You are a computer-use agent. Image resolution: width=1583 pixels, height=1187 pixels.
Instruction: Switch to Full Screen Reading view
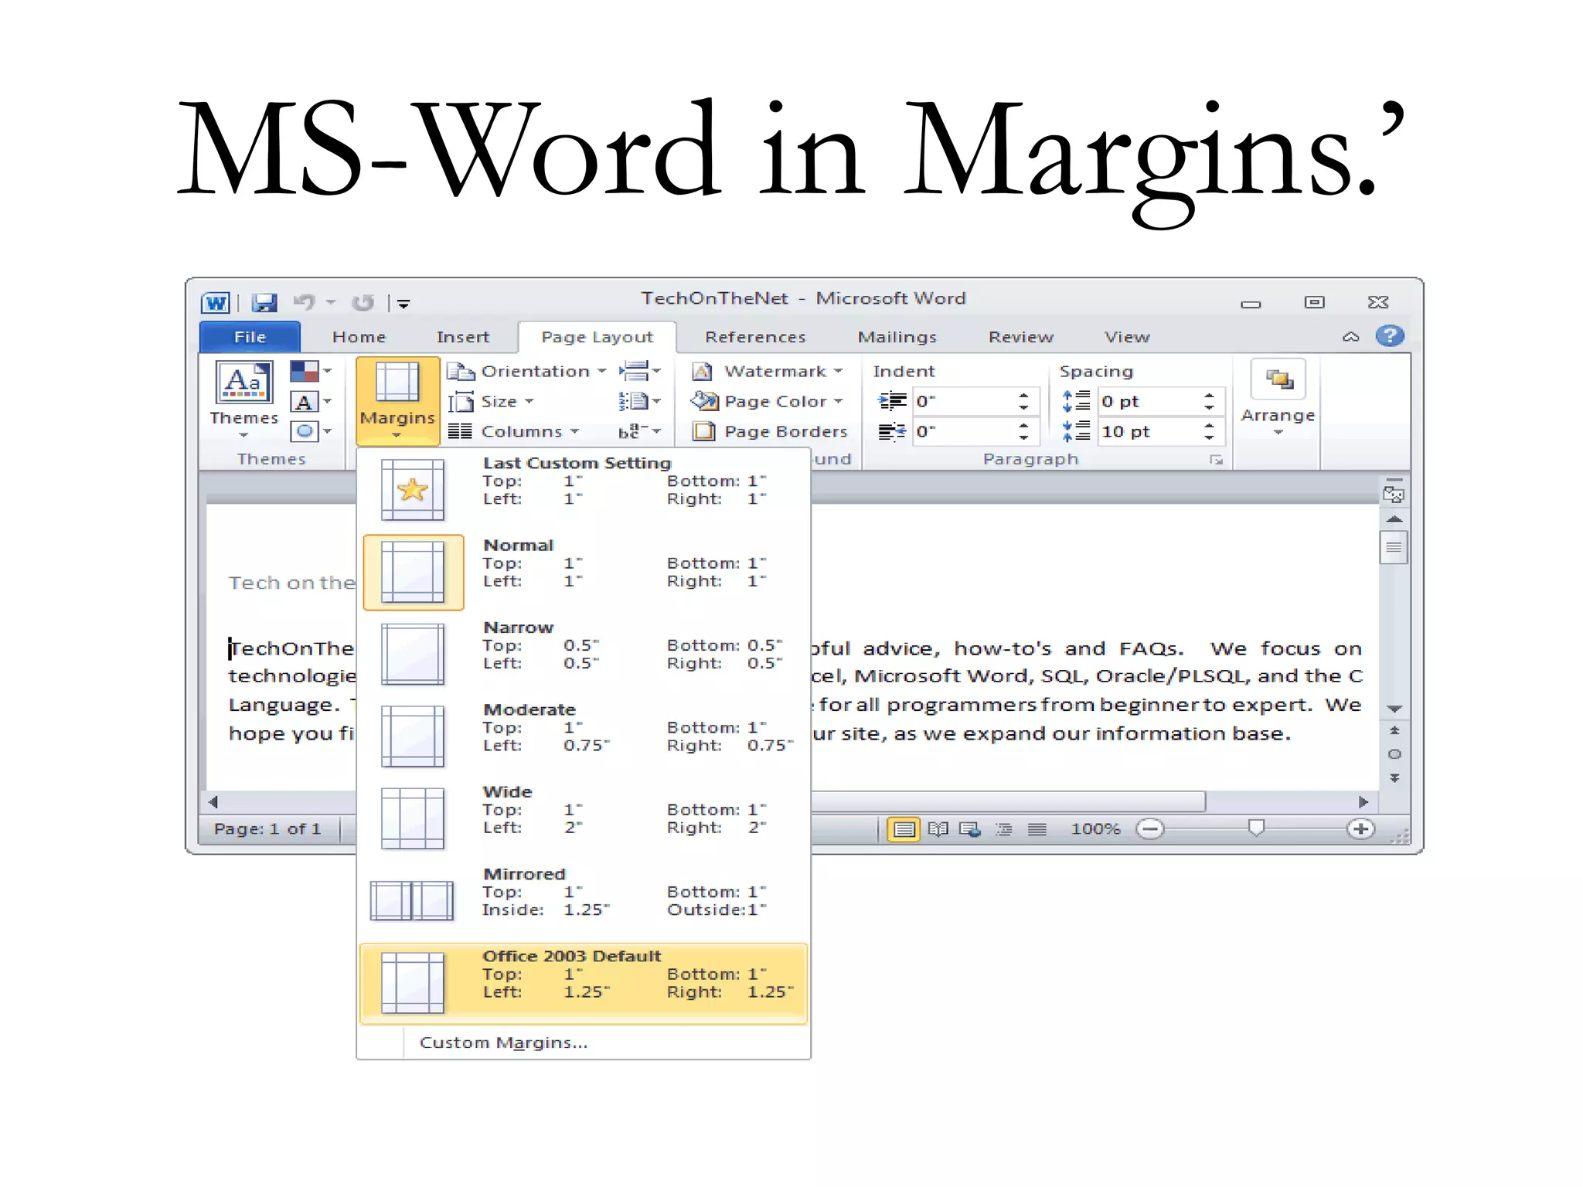938,829
